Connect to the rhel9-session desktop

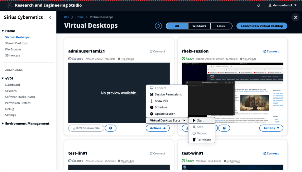[271, 51]
